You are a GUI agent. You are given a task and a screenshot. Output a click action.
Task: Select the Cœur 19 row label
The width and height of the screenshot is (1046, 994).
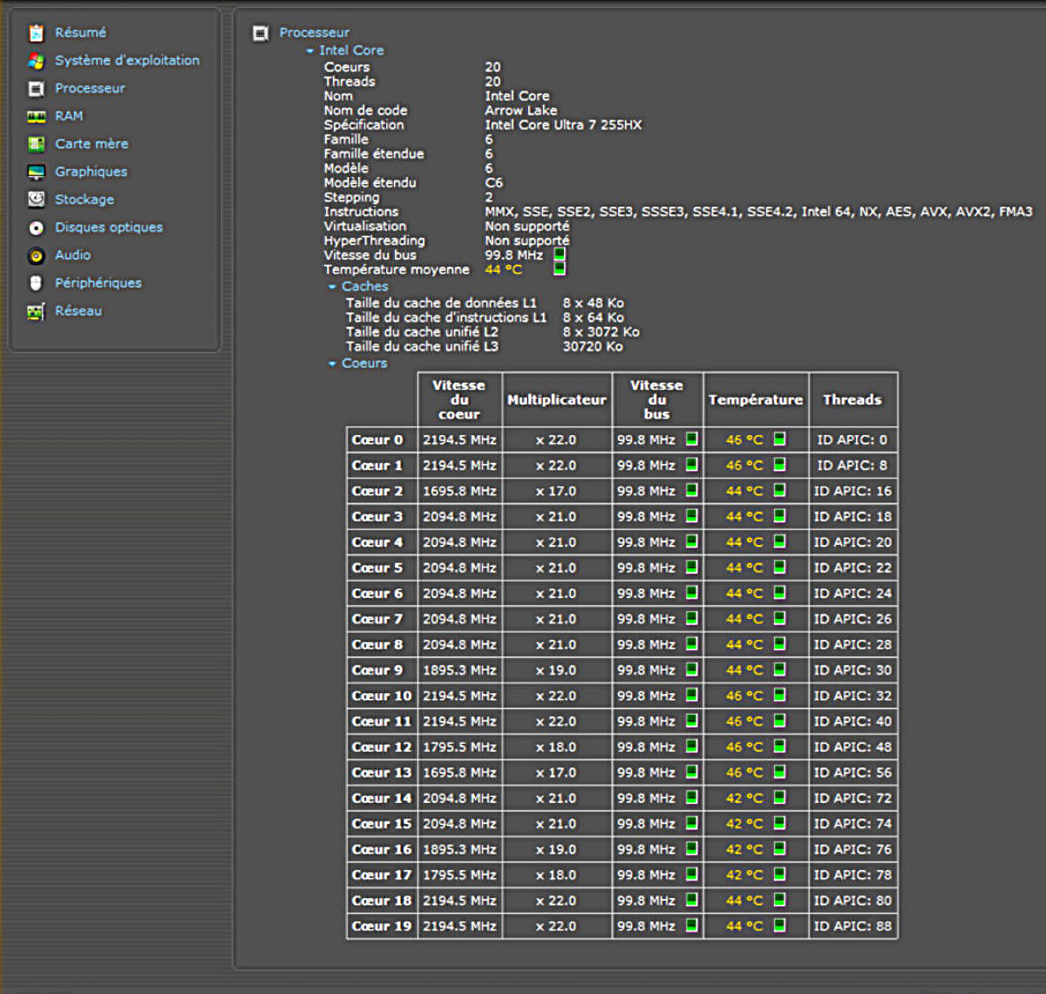381,926
